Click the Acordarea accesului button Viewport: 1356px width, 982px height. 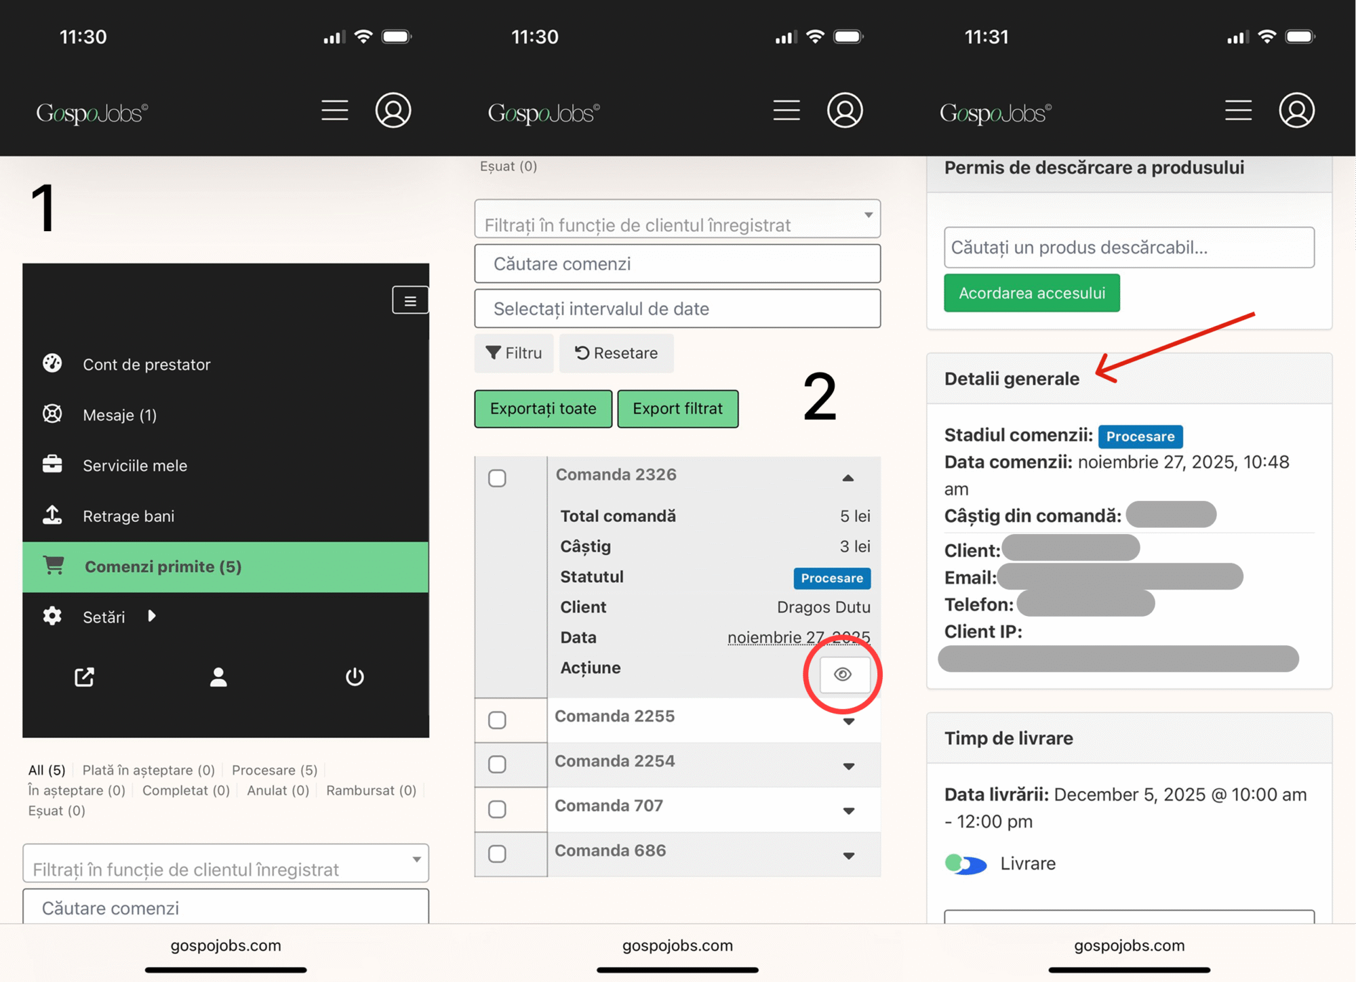(1031, 293)
